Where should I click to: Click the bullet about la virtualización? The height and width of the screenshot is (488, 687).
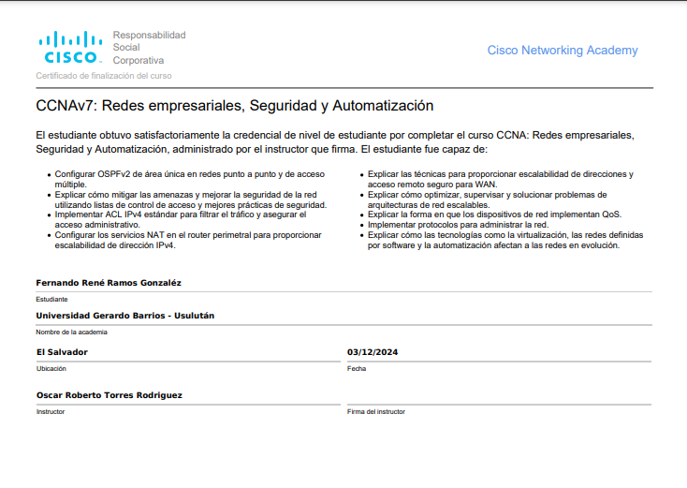point(505,241)
